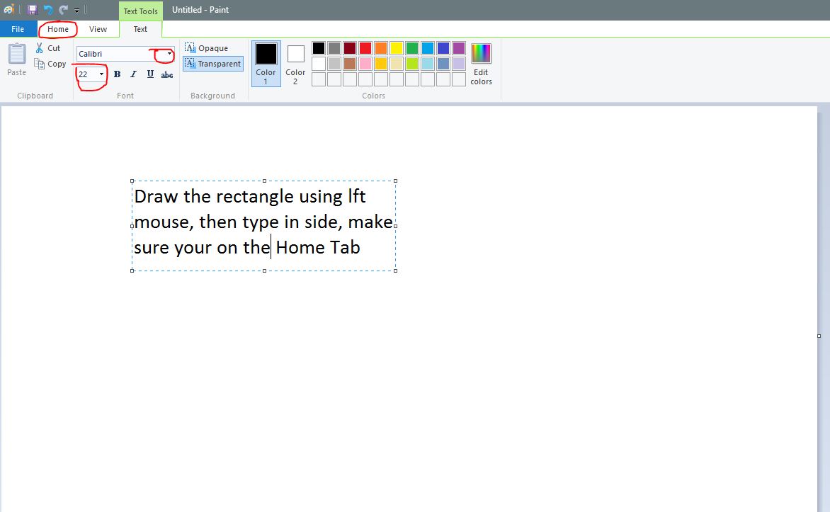Click the font size field showing 22
830x512 pixels.
(x=87, y=74)
